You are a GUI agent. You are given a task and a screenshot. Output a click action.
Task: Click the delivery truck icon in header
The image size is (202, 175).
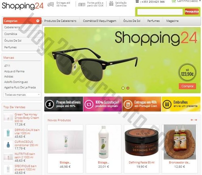pyautogui.click(x=50, y=4)
